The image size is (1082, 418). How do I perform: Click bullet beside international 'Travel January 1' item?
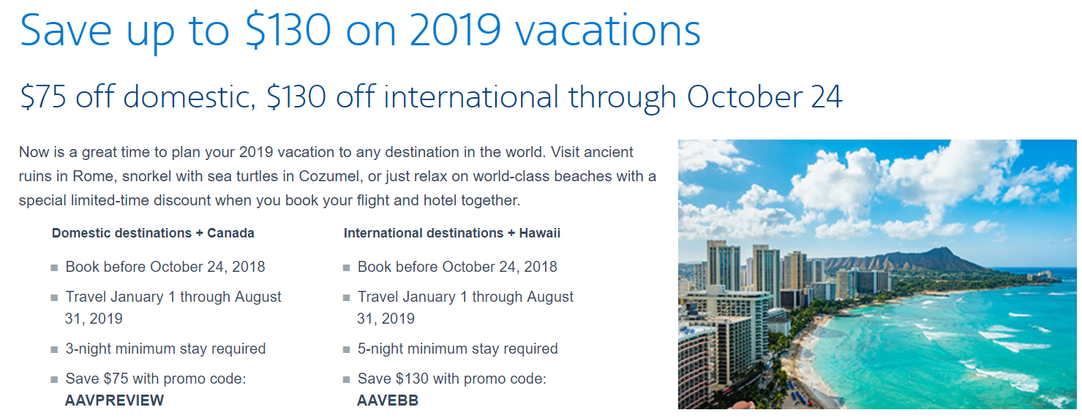346,298
